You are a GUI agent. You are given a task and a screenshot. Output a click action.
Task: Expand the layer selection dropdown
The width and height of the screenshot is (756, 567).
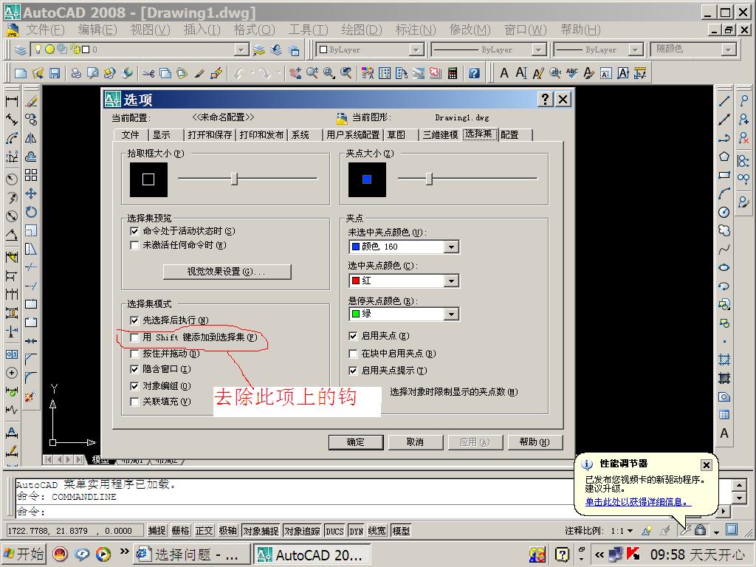tap(241, 49)
